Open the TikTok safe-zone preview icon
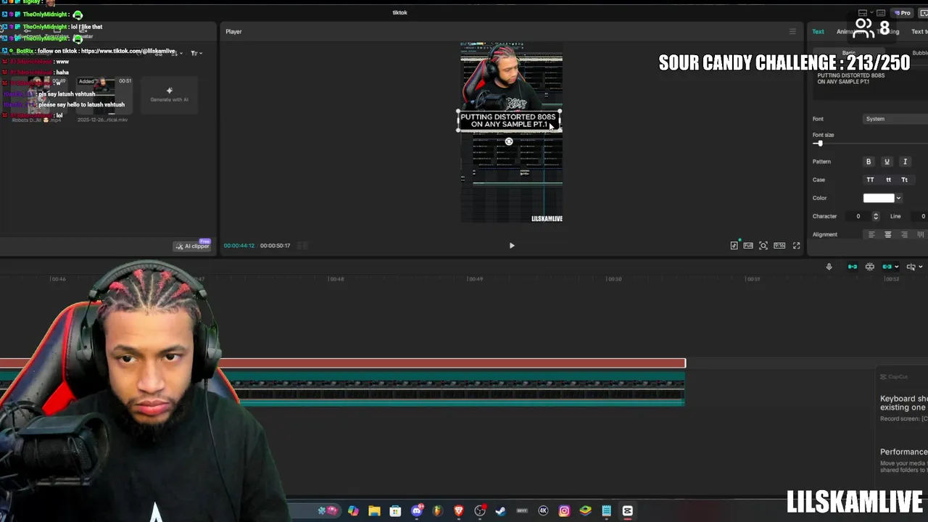 [734, 246]
